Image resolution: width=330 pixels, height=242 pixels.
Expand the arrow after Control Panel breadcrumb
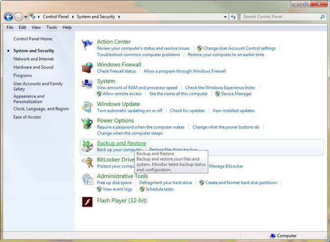pyautogui.click(x=73, y=17)
